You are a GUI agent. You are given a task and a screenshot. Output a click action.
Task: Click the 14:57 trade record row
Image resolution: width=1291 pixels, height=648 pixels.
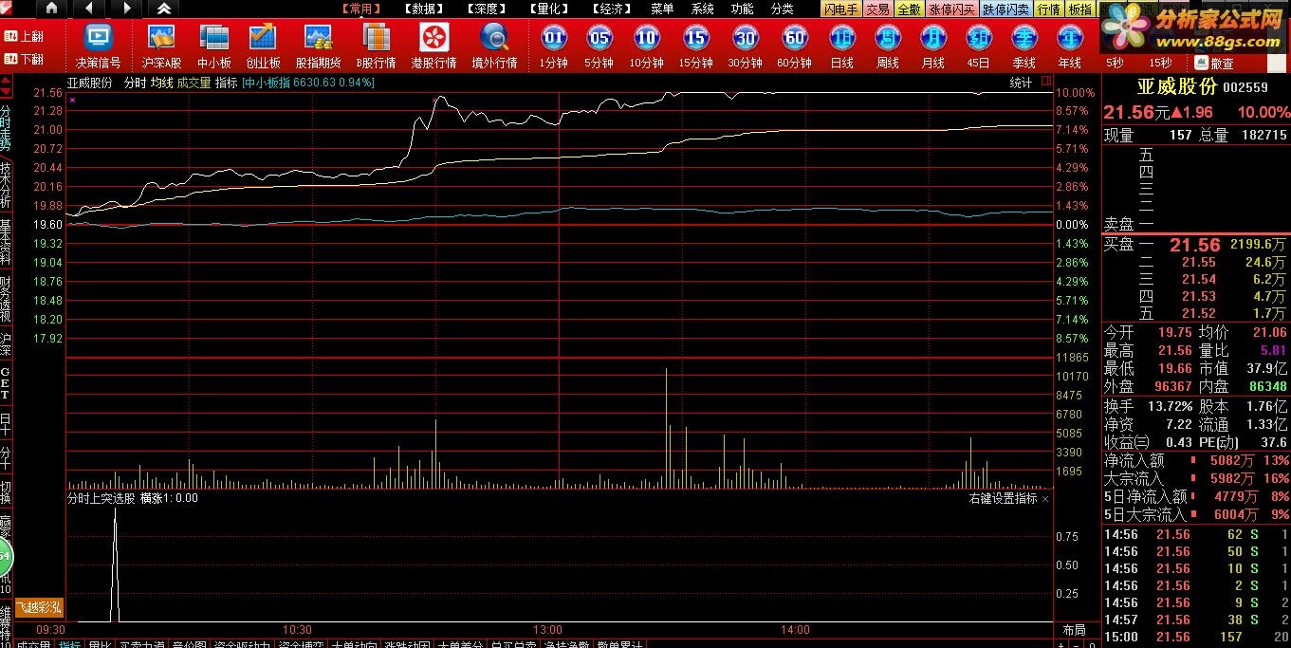tap(1195, 620)
